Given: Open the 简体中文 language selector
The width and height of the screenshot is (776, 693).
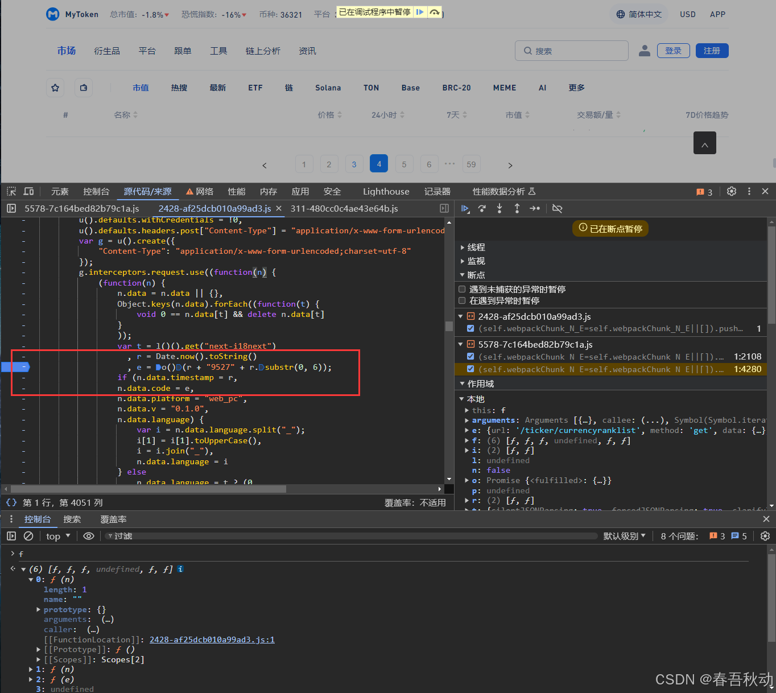Looking at the screenshot, I should tap(639, 14).
